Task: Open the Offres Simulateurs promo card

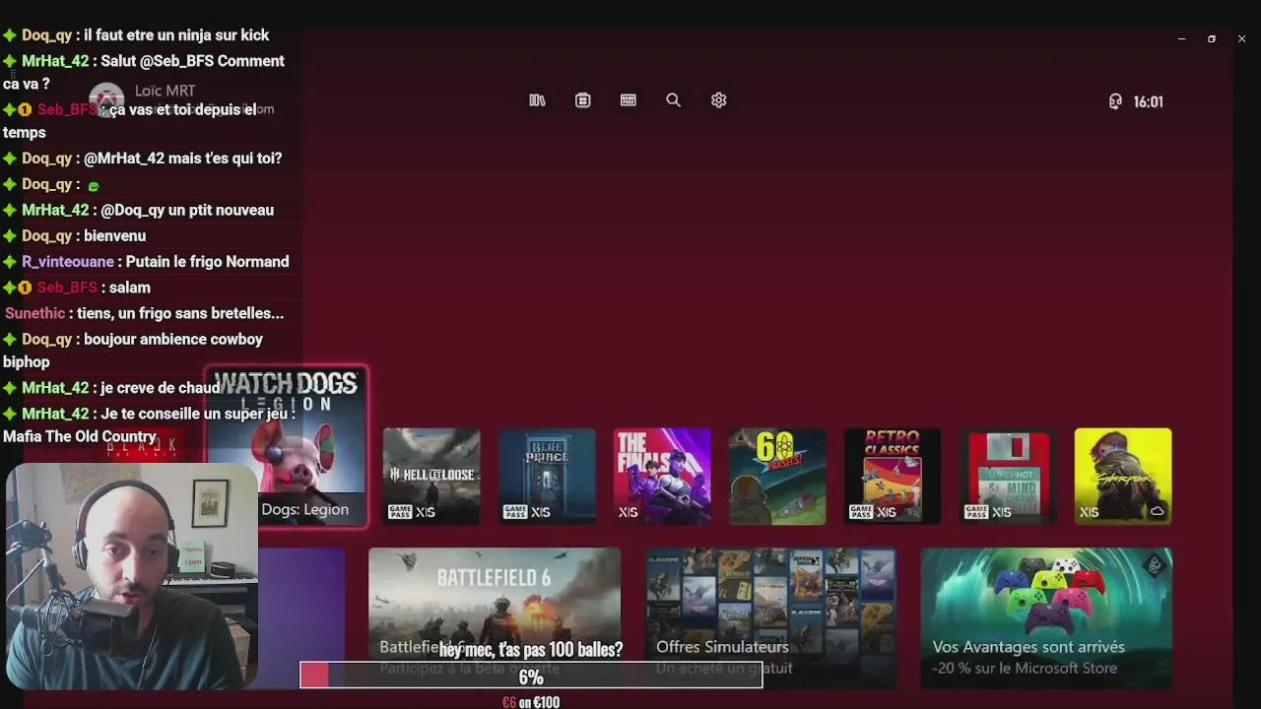Action: (x=770, y=617)
